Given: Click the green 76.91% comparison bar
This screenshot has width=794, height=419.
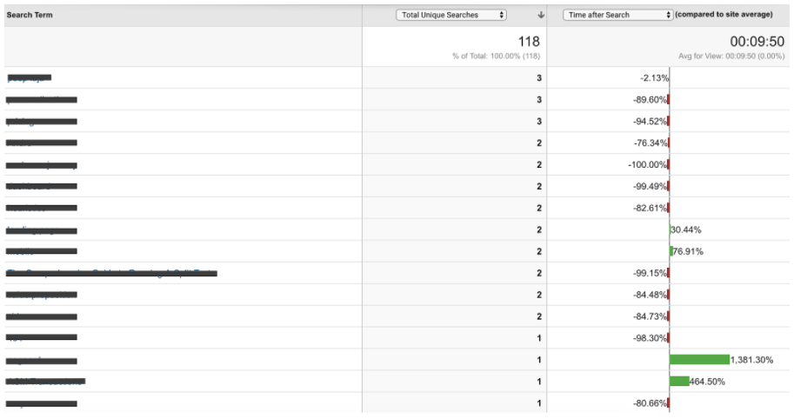Looking at the screenshot, I should click(671, 251).
